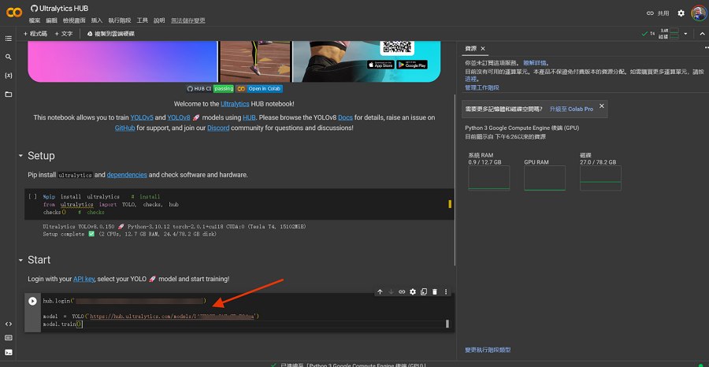
Task: Open the Files folder icon in sidebar
Action: pyautogui.click(x=9, y=95)
